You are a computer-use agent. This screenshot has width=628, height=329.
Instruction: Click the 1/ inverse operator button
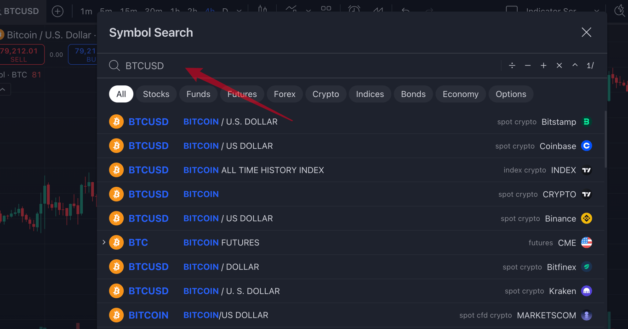pyautogui.click(x=590, y=66)
